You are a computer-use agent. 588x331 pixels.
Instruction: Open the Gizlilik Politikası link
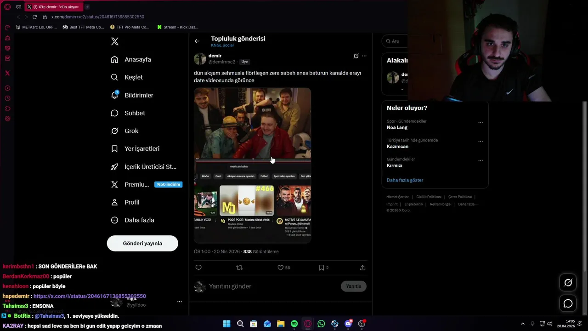pyautogui.click(x=429, y=197)
